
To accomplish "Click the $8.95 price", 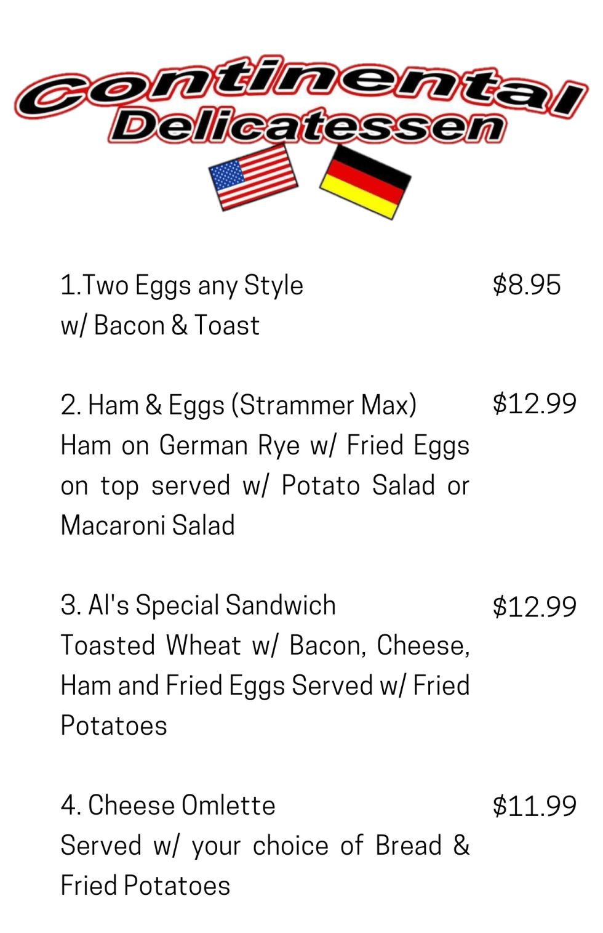I will [x=526, y=285].
